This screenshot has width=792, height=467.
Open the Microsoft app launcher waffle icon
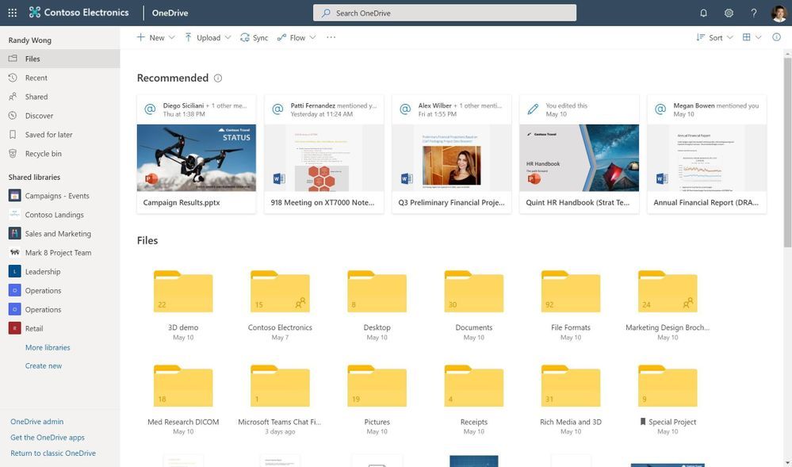pyautogui.click(x=11, y=10)
